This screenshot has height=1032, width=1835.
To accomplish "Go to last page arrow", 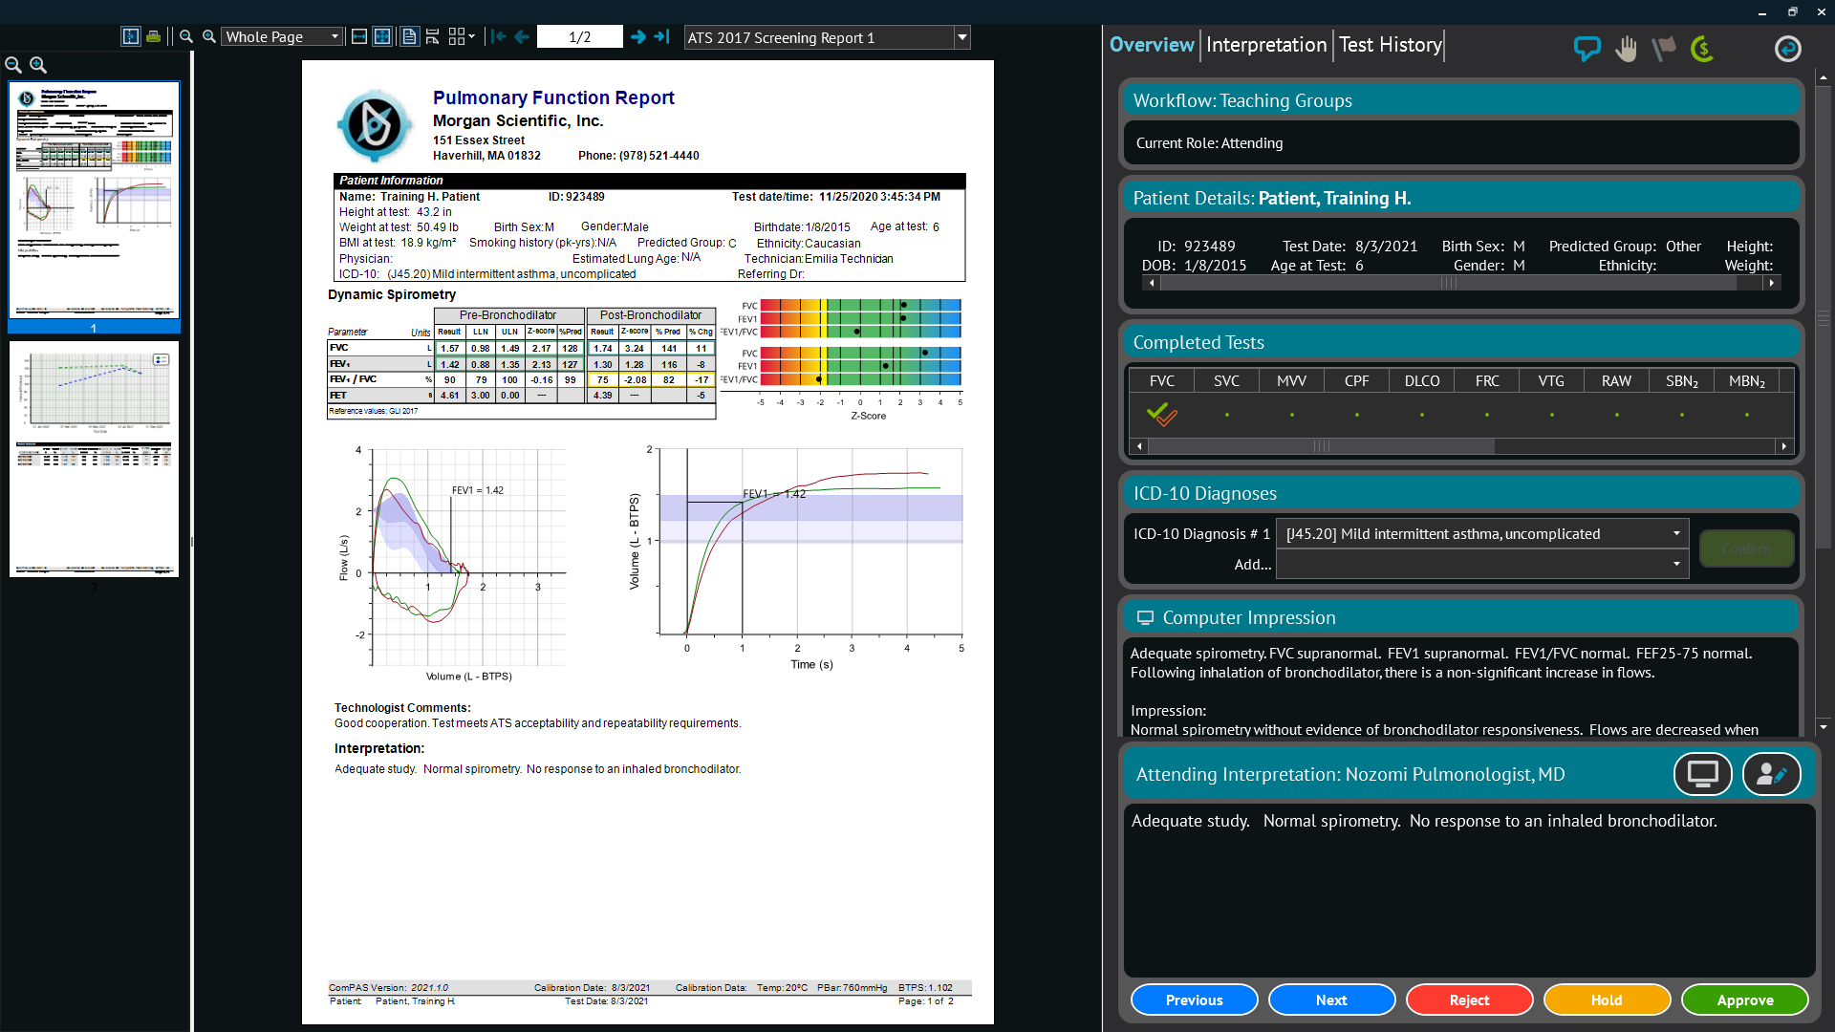I will click(661, 36).
